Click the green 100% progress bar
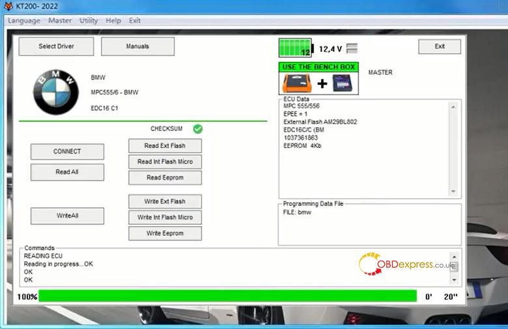The width and height of the screenshot is (508, 329). coord(228,296)
